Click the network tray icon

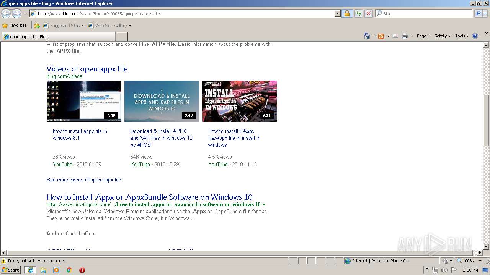click(x=435, y=270)
